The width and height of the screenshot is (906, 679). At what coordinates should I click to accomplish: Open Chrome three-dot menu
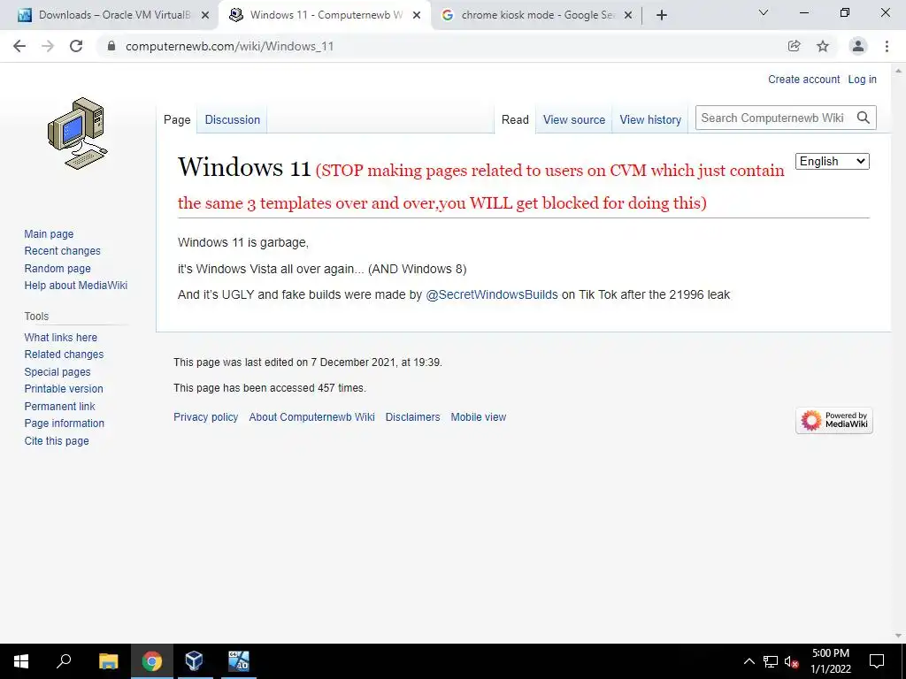point(887,46)
